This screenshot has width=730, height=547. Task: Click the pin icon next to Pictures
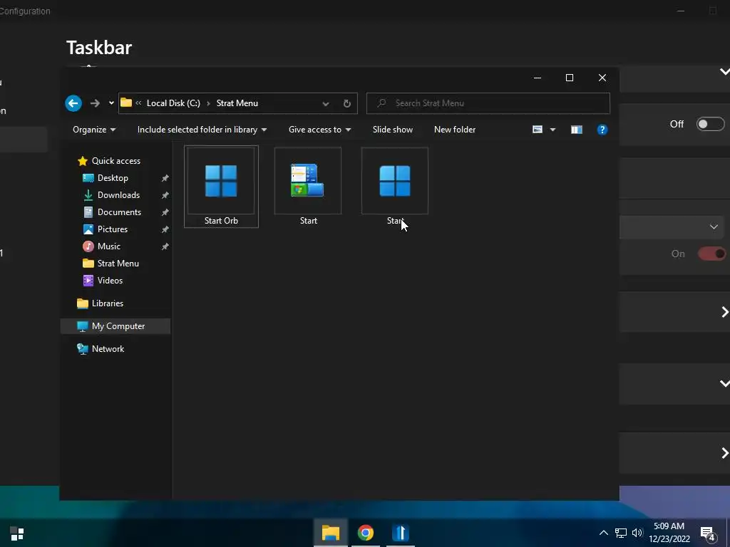point(165,229)
